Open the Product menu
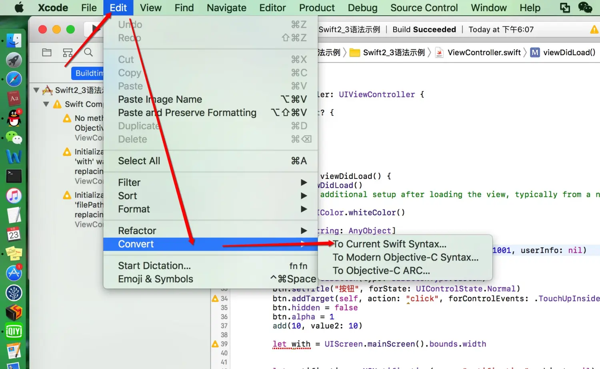Screen dimensions: 600x369 317,8
